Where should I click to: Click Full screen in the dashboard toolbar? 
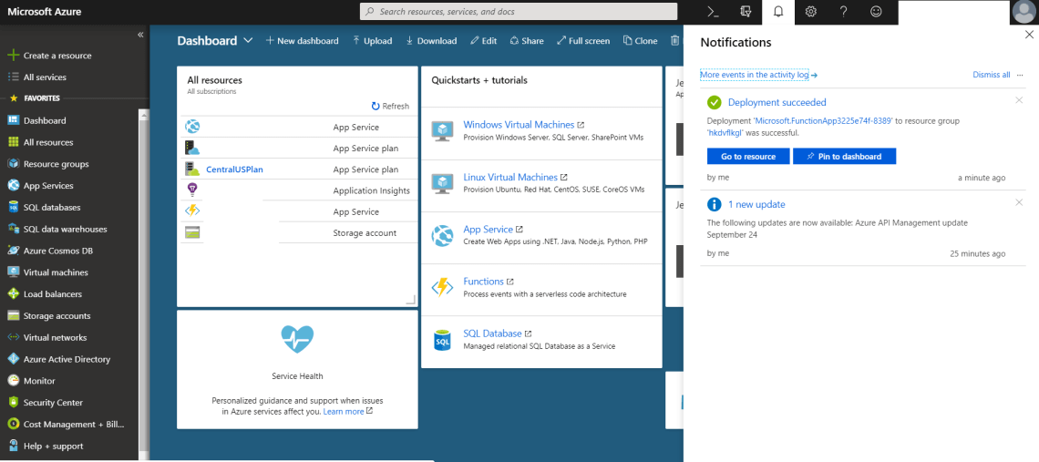tap(583, 40)
